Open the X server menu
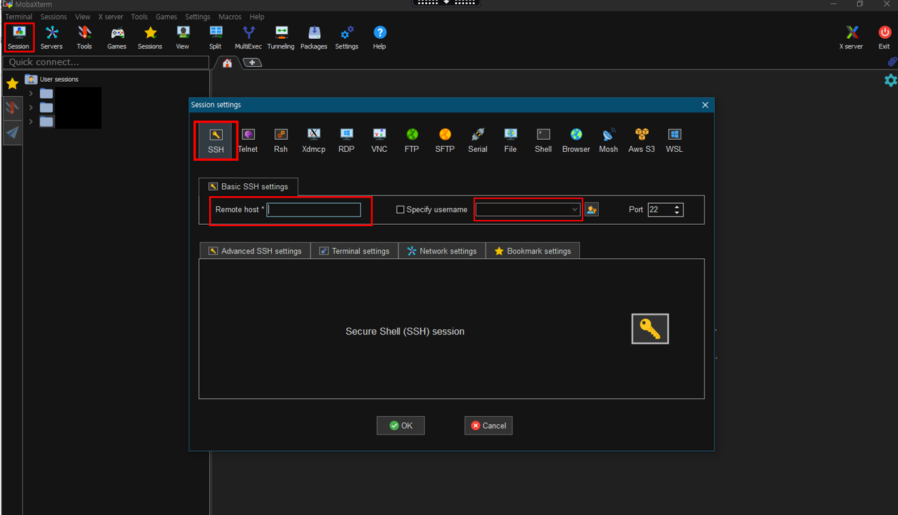Image resolution: width=898 pixels, height=515 pixels. 110,16
